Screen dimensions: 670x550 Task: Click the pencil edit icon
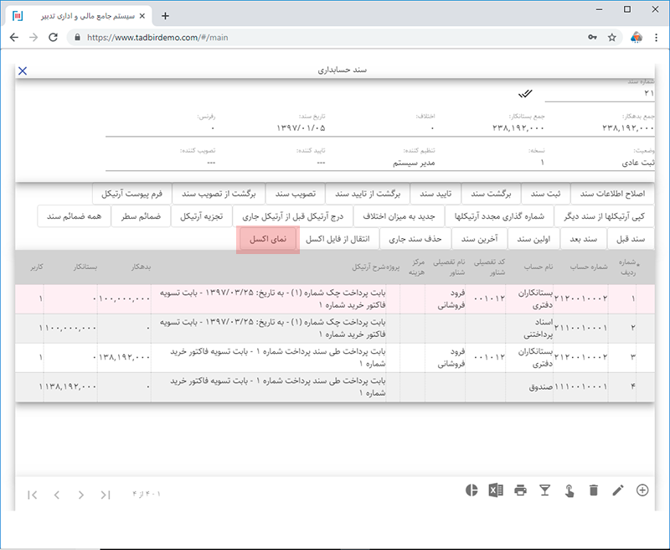pos(618,491)
